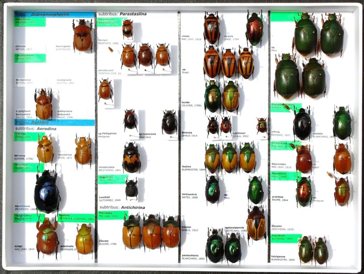
Task: Click the tricolor Ohaus 1922 species label
Action: [189, 228]
